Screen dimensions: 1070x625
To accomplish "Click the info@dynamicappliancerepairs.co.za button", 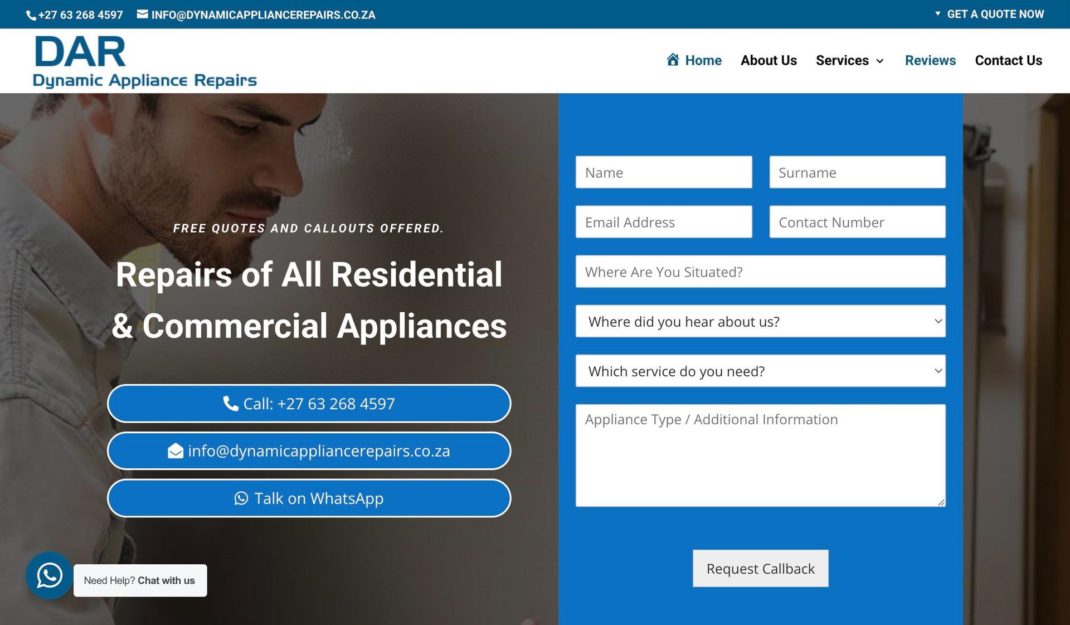I will point(309,451).
